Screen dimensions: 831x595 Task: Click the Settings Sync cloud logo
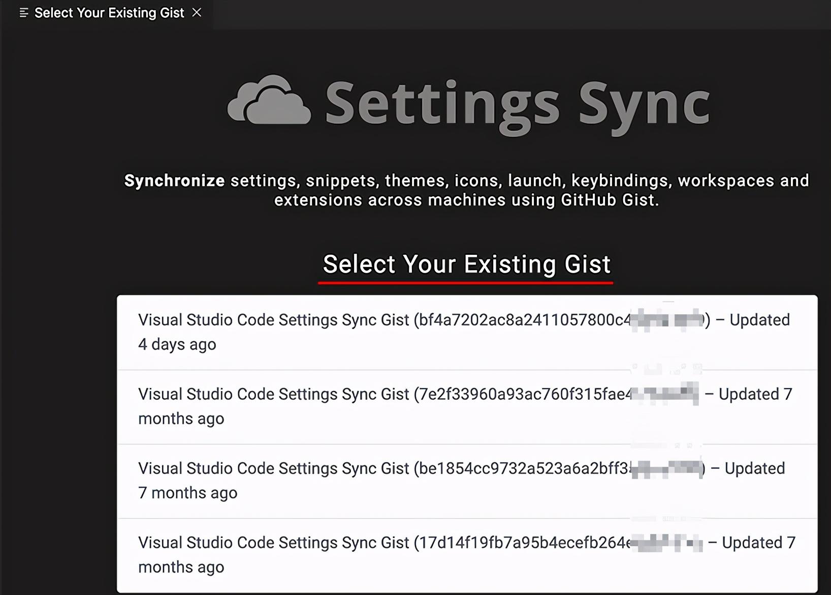(269, 100)
